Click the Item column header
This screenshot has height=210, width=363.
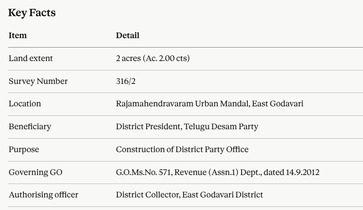pos(18,35)
